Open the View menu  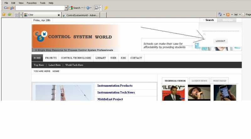21,3
